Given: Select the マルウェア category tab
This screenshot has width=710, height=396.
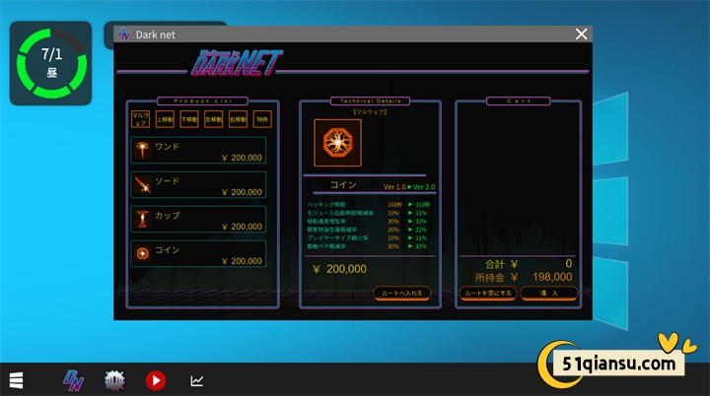Looking at the screenshot, I should coord(141,119).
